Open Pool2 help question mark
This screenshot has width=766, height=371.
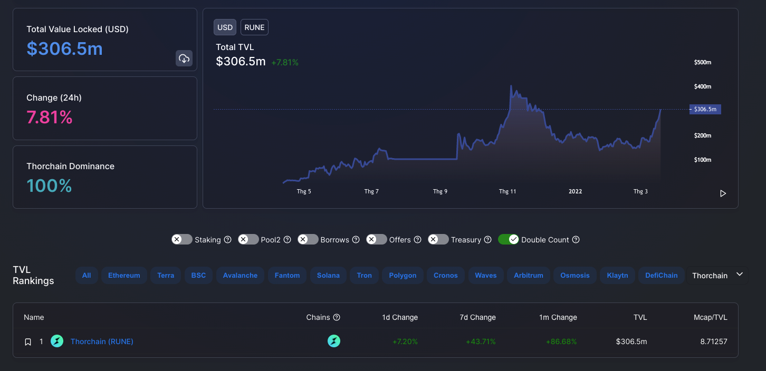coord(288,239)
